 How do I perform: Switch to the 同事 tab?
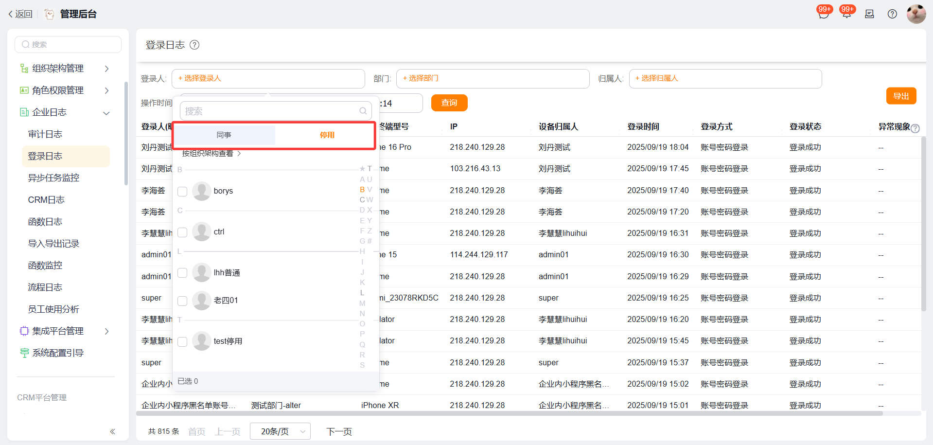pyautogui.click(x=224, y=135)
